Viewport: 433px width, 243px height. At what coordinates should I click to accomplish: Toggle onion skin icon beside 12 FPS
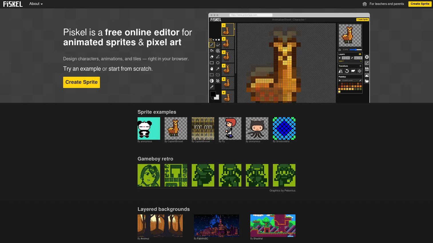339,50
